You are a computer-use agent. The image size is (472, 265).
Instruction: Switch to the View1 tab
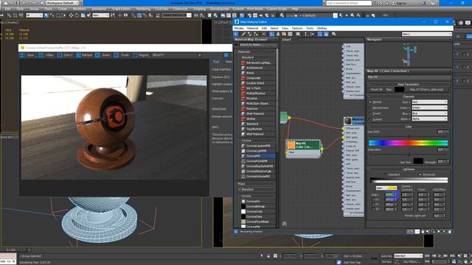(287, 40)
